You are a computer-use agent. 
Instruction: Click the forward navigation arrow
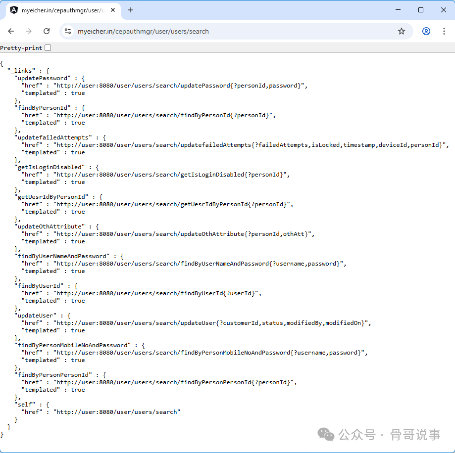click(x=28, y=31)
